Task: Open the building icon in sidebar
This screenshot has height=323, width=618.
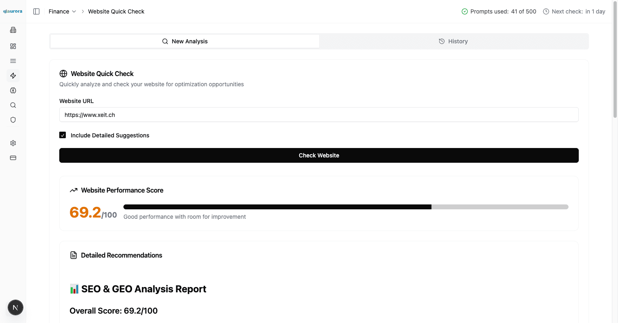Action: click(13, 30)
